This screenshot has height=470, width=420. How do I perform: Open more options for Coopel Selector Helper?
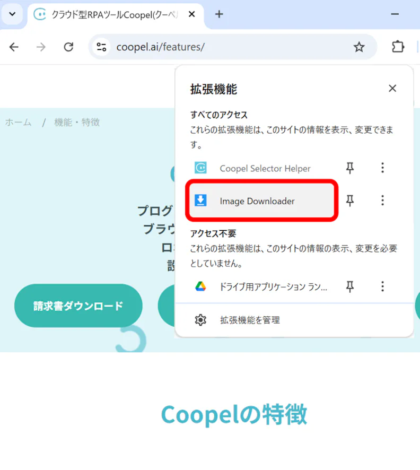coord(382,168)
